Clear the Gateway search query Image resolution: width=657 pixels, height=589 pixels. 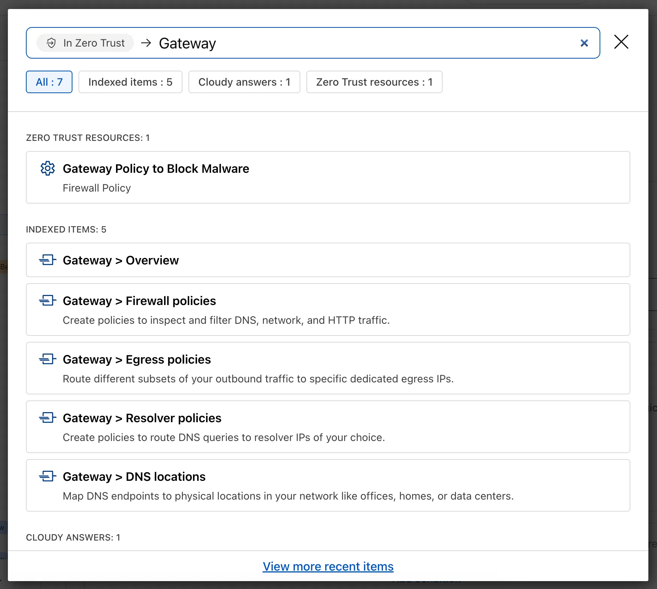(584, 43)
